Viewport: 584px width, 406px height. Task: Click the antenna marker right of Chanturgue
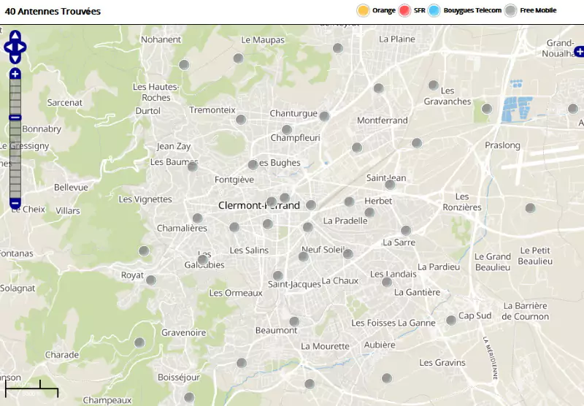point(325,116)
